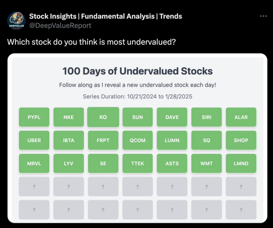Image resolution: width=273 pixels, height=228 pixels.
Task: Click the SIRI stock tile
Action: (x=206, y=117)
